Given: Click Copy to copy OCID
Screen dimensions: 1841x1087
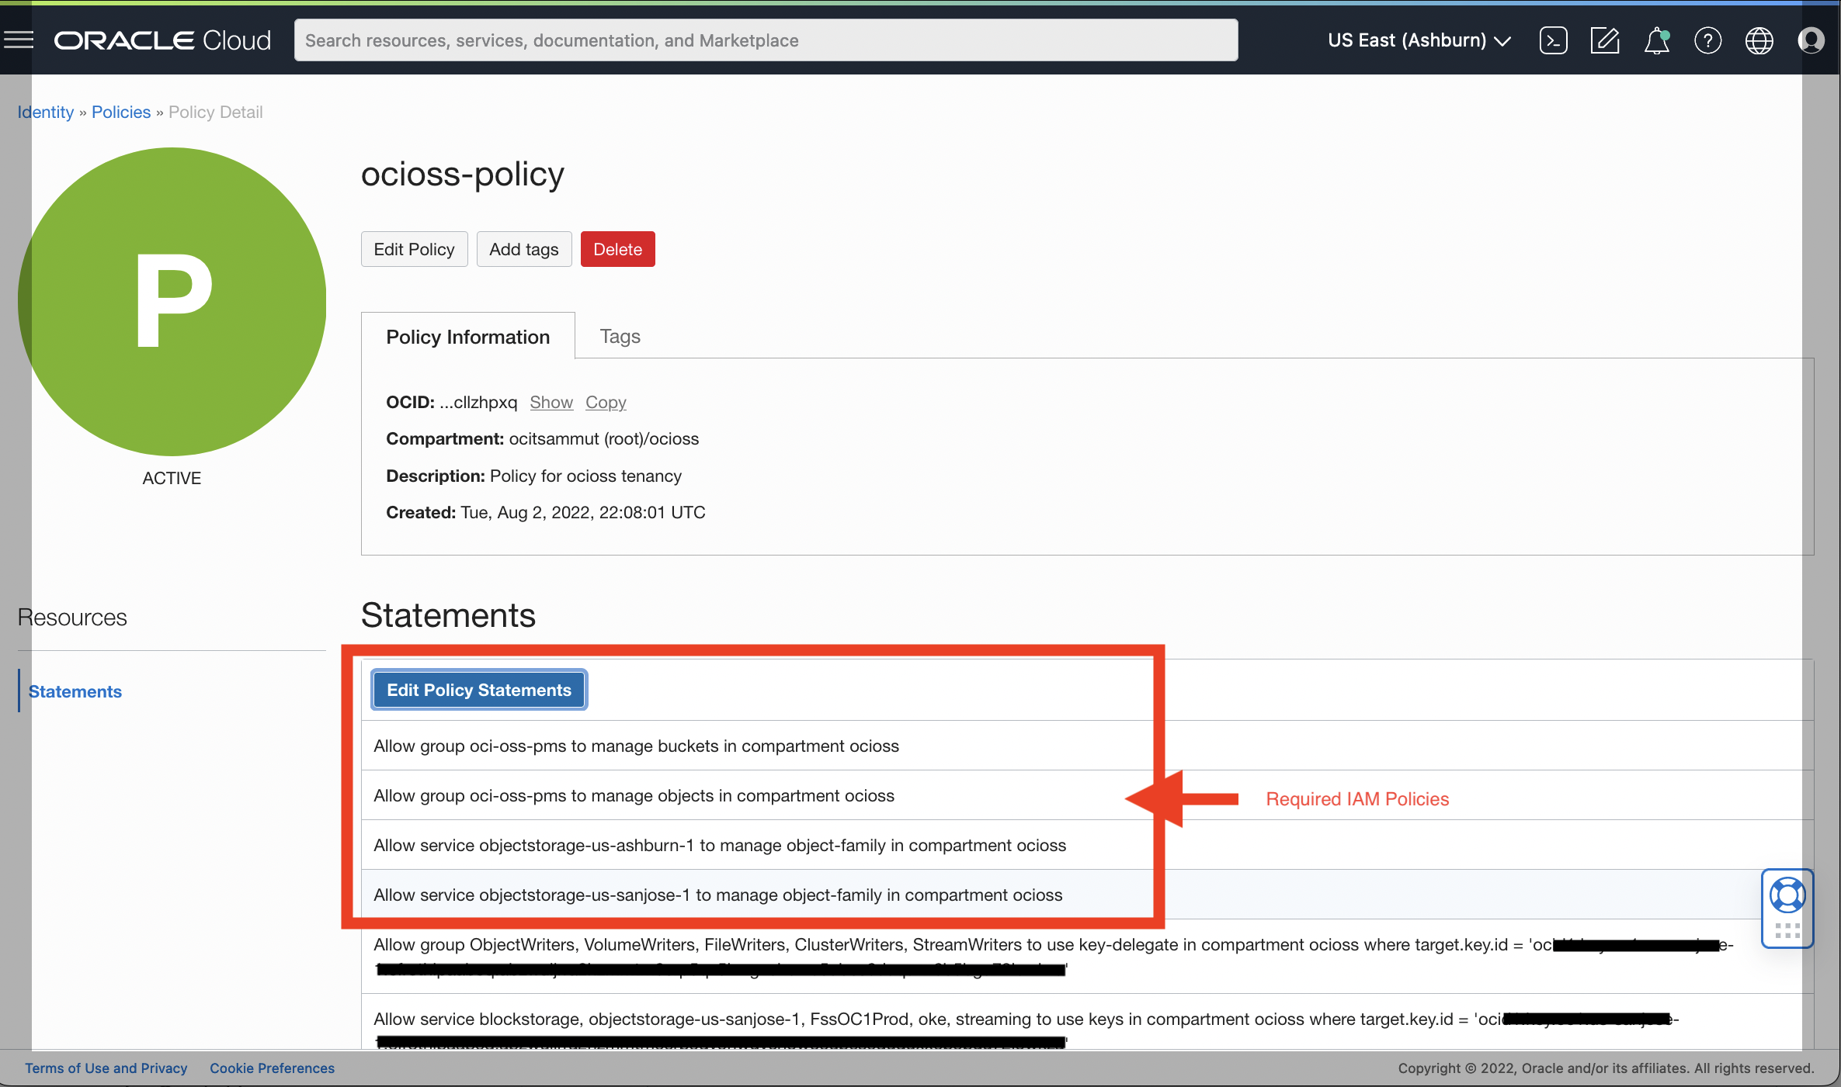Looking at the screenshot, I should (605, 401).
